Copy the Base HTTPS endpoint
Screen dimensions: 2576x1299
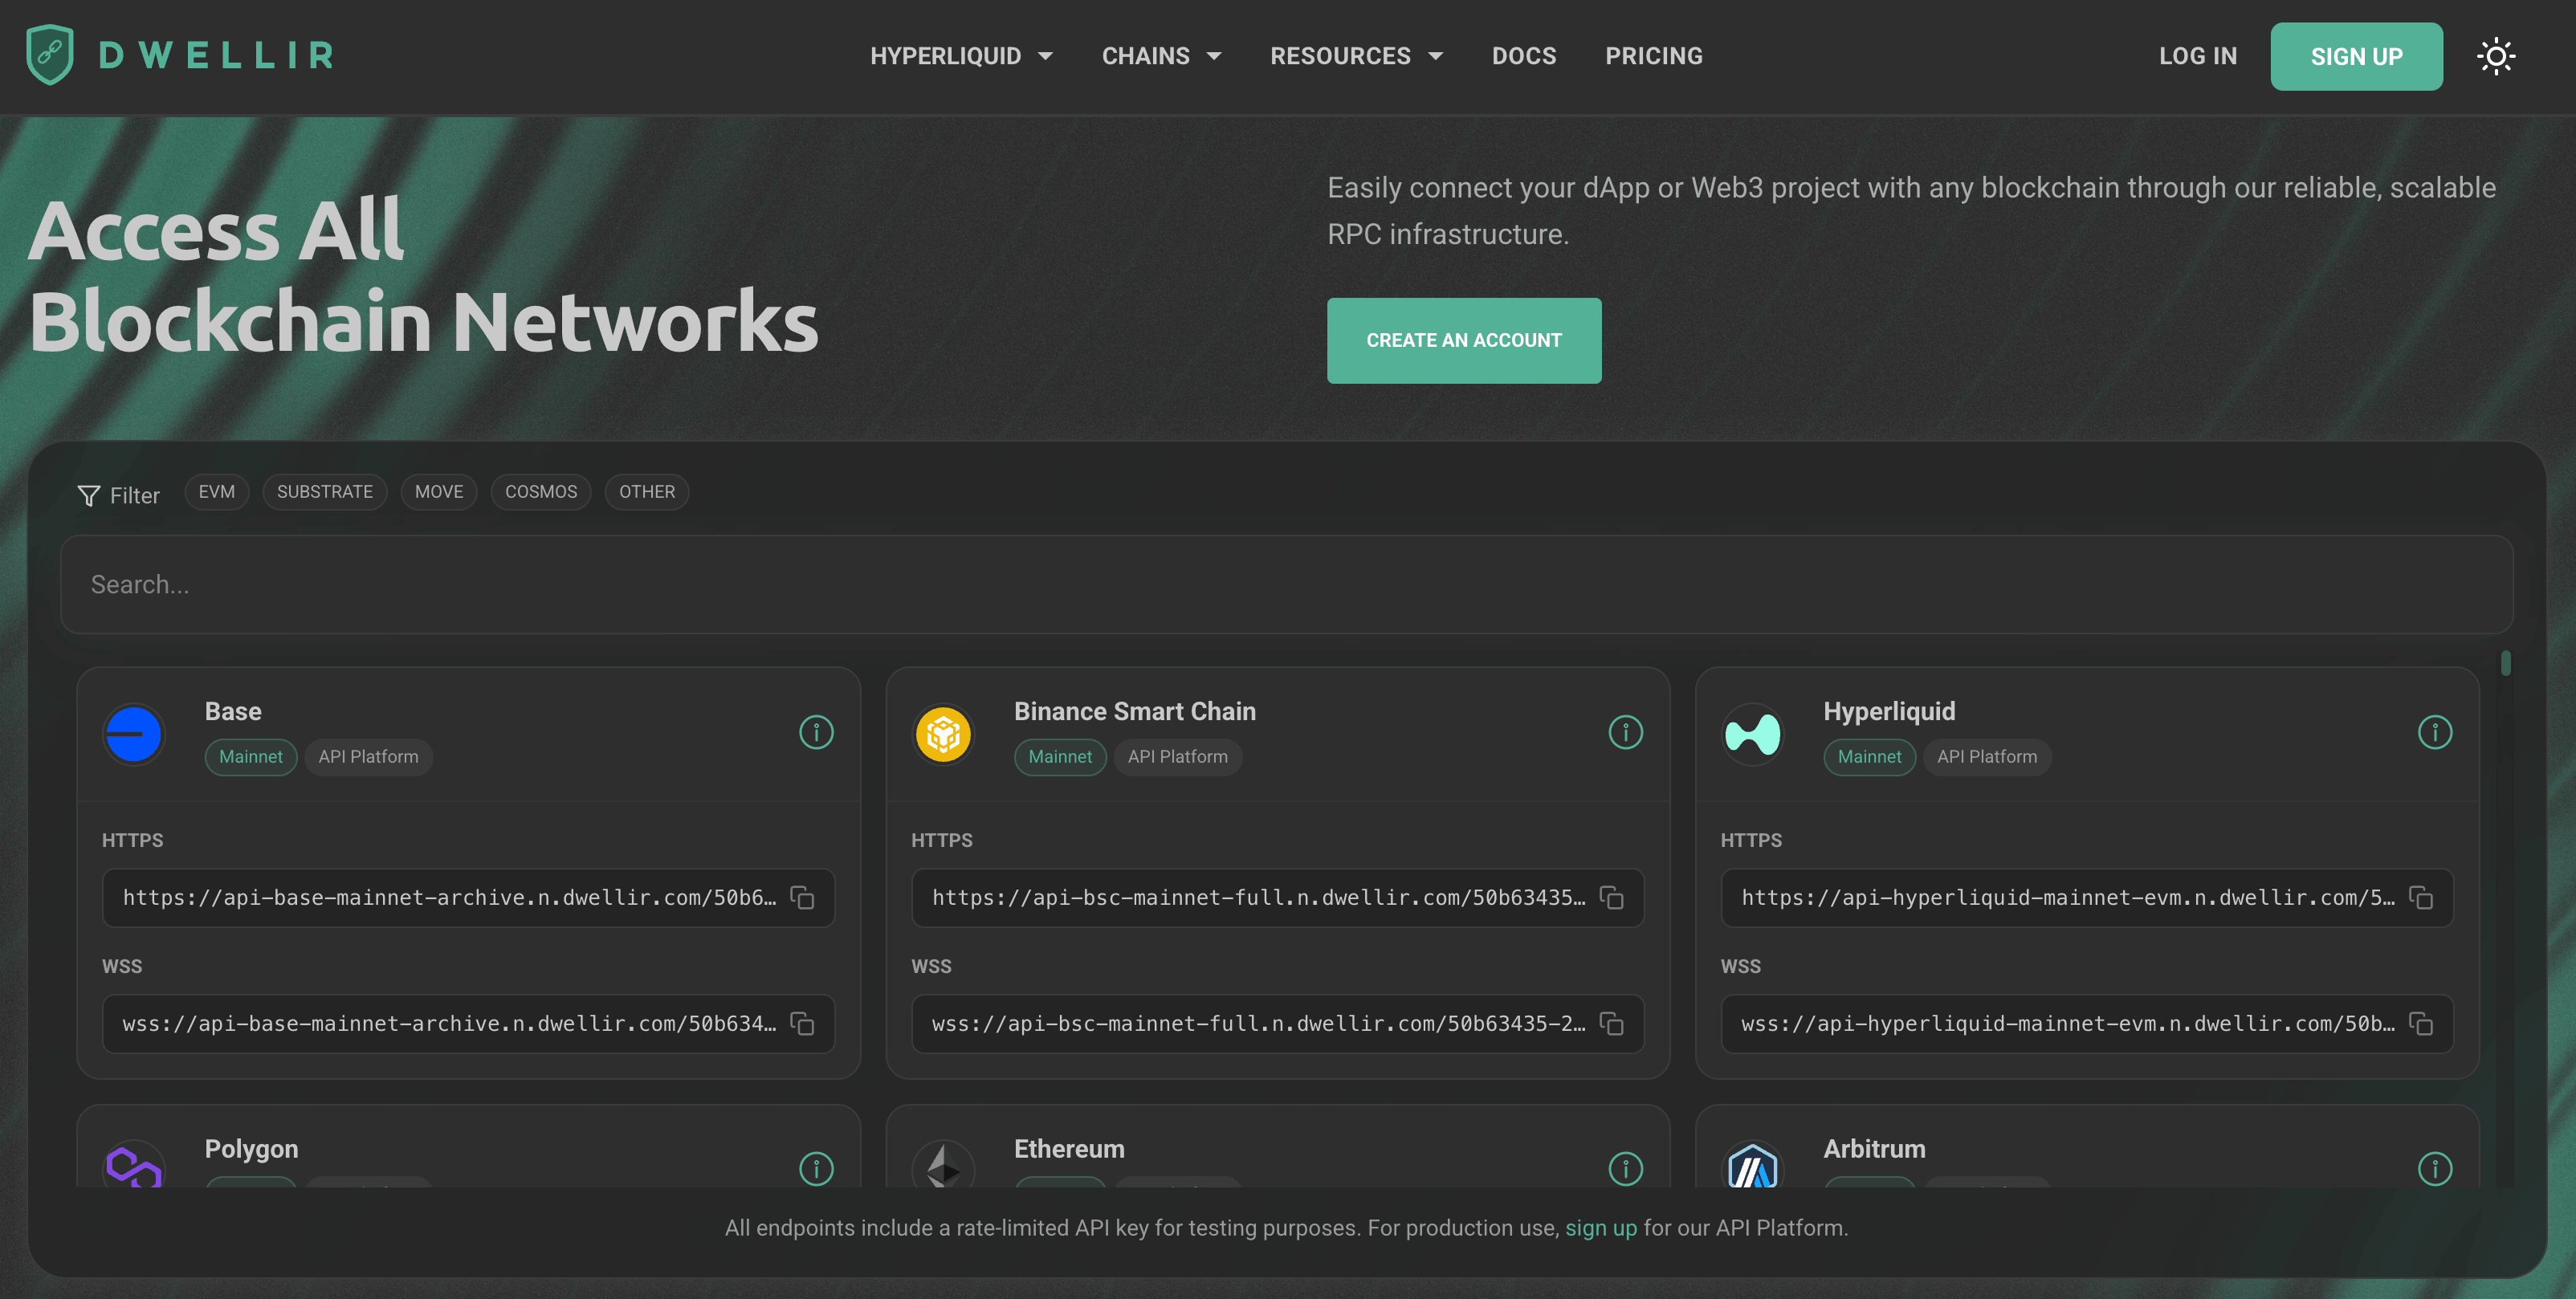[x=802, y=897]
